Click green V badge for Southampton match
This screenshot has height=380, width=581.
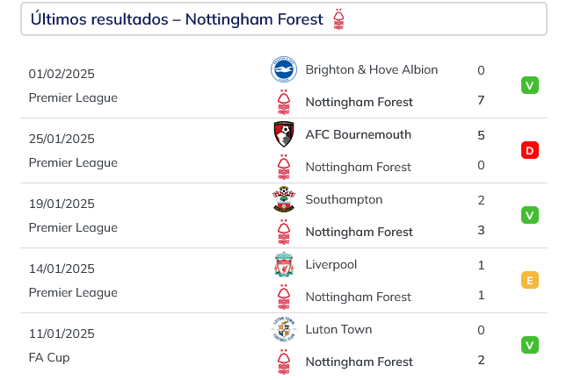[x=530, y=215]
